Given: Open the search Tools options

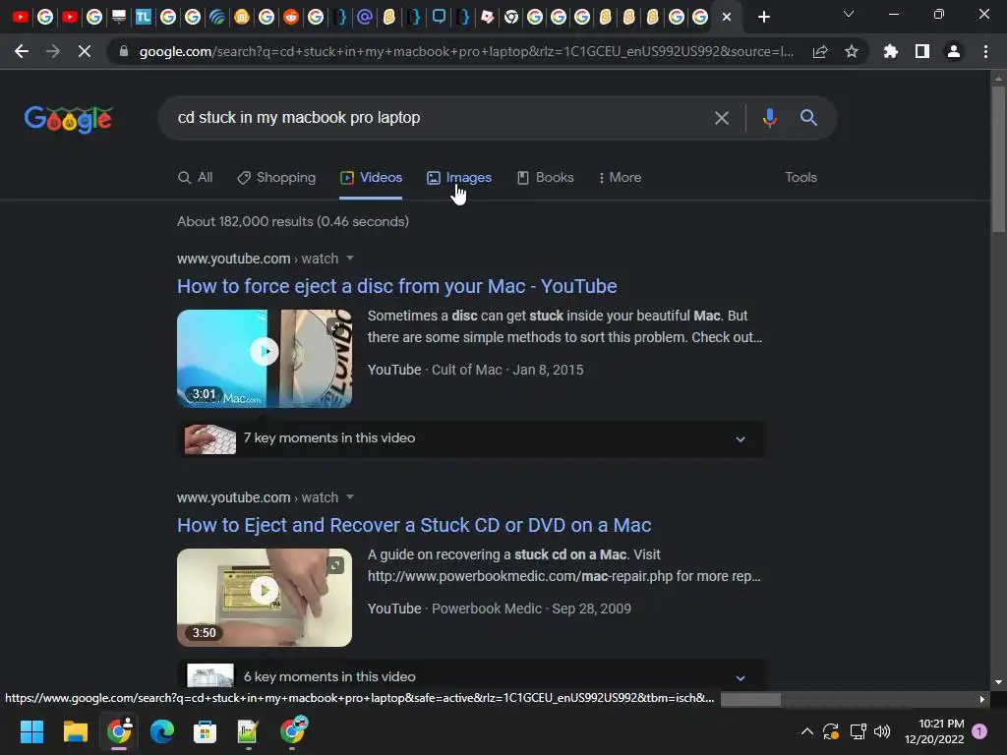Looking at the screenshot, I should [800, 178].
